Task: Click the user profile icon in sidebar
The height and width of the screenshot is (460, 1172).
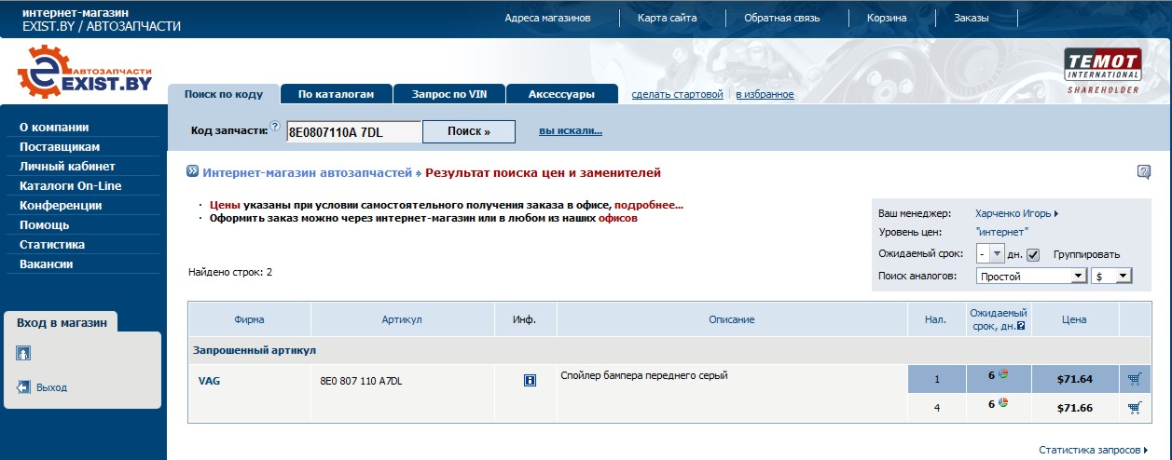Action: (24, 353)
